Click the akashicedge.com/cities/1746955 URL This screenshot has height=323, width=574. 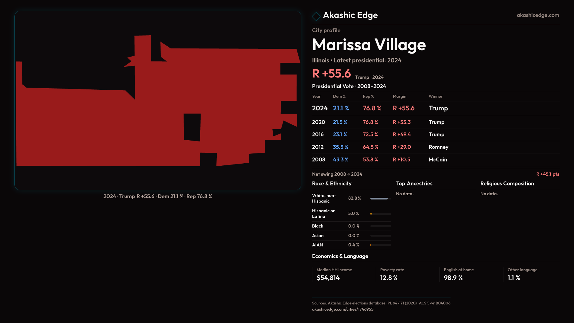tap(343, 309)
